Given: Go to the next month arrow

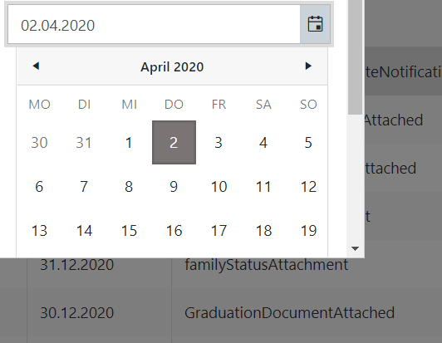Looking at the screenshot, I should coord(308,66).
